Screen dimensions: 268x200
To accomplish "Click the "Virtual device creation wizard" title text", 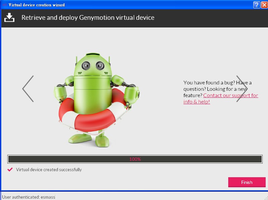I will click(37, 5).
